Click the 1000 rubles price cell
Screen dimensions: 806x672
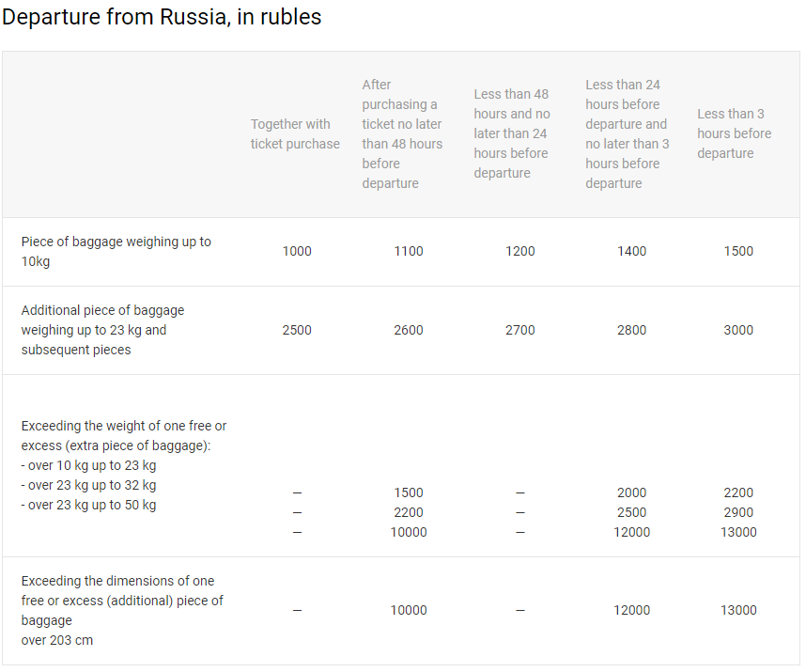[x=297, y=252]
